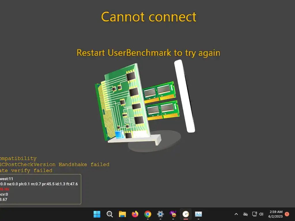
Task: Open Firefox from the taskbar
Action: tap(135, 214)
